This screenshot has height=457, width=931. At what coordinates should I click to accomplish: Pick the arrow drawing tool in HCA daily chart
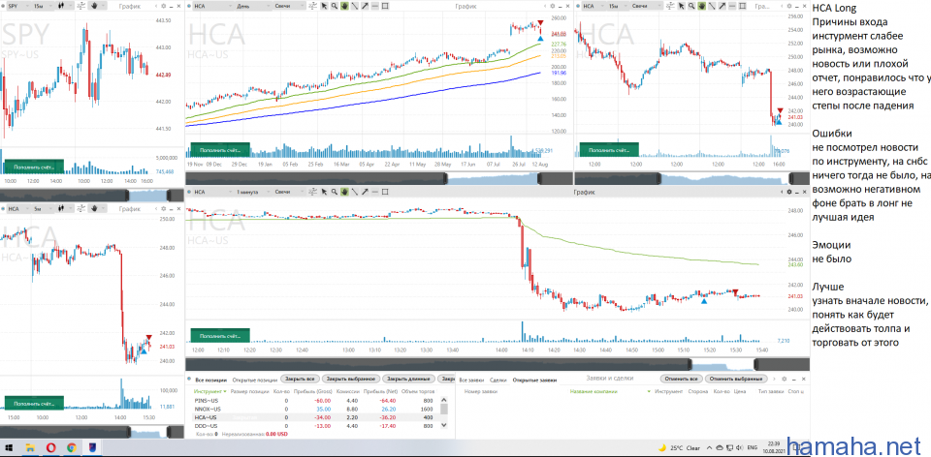(365, 6)
